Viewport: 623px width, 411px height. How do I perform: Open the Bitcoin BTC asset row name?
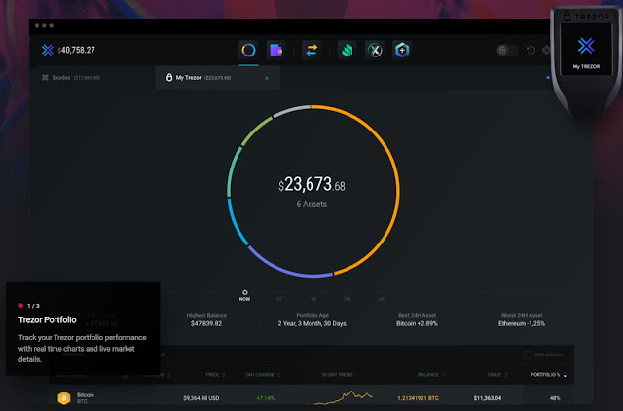coord(86,398)
